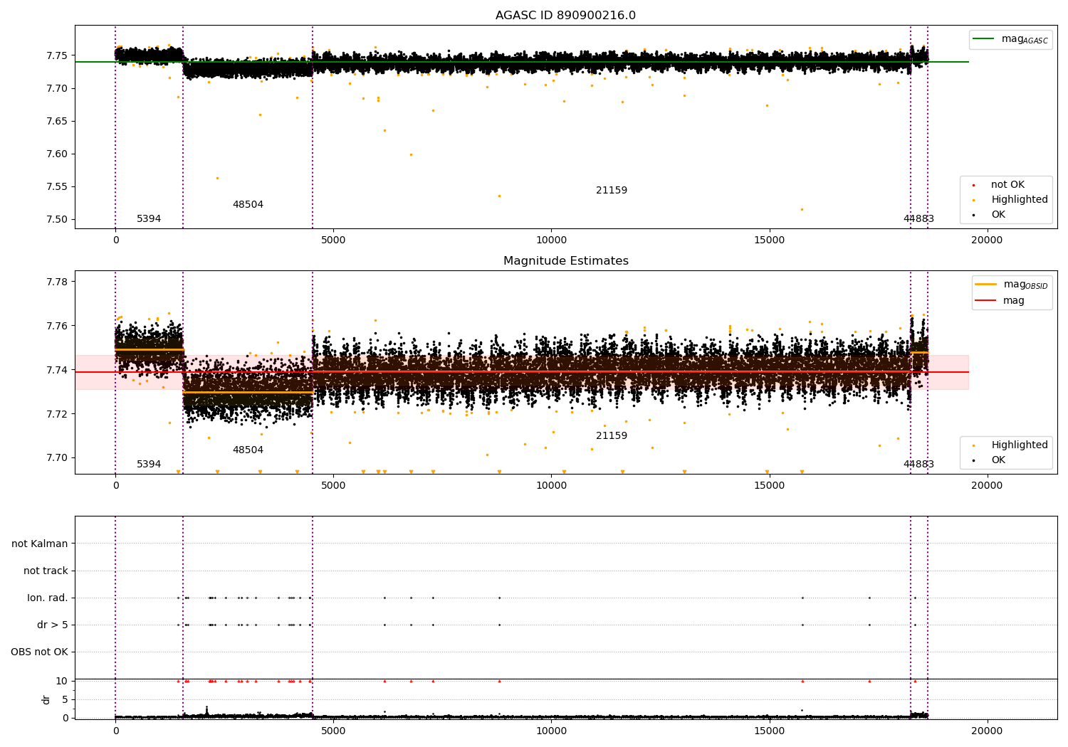Click the 15000 x-tick under the AGASC ID plot
The width and height of the screenshot is (1068, 747).
pyautogui.click(x=769, y=240)
